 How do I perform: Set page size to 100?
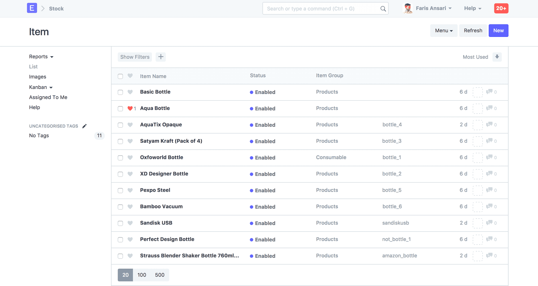[x=142, y=275]
